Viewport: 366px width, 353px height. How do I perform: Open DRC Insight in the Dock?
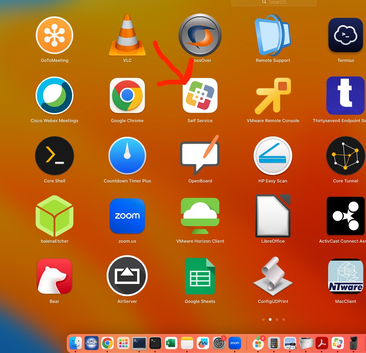[x=91, y=343]
